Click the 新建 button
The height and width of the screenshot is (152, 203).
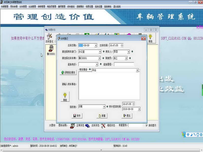tap(102, 116)
